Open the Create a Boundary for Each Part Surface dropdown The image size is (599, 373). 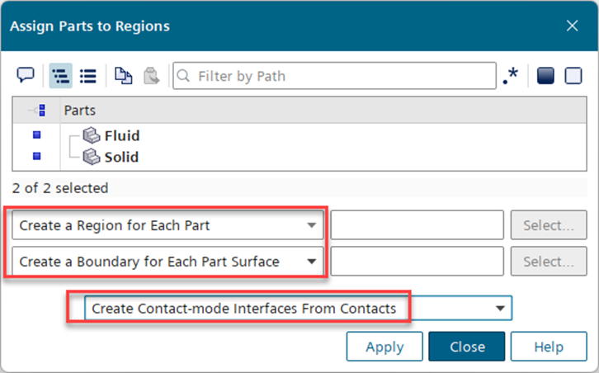[x=168, y=262]
